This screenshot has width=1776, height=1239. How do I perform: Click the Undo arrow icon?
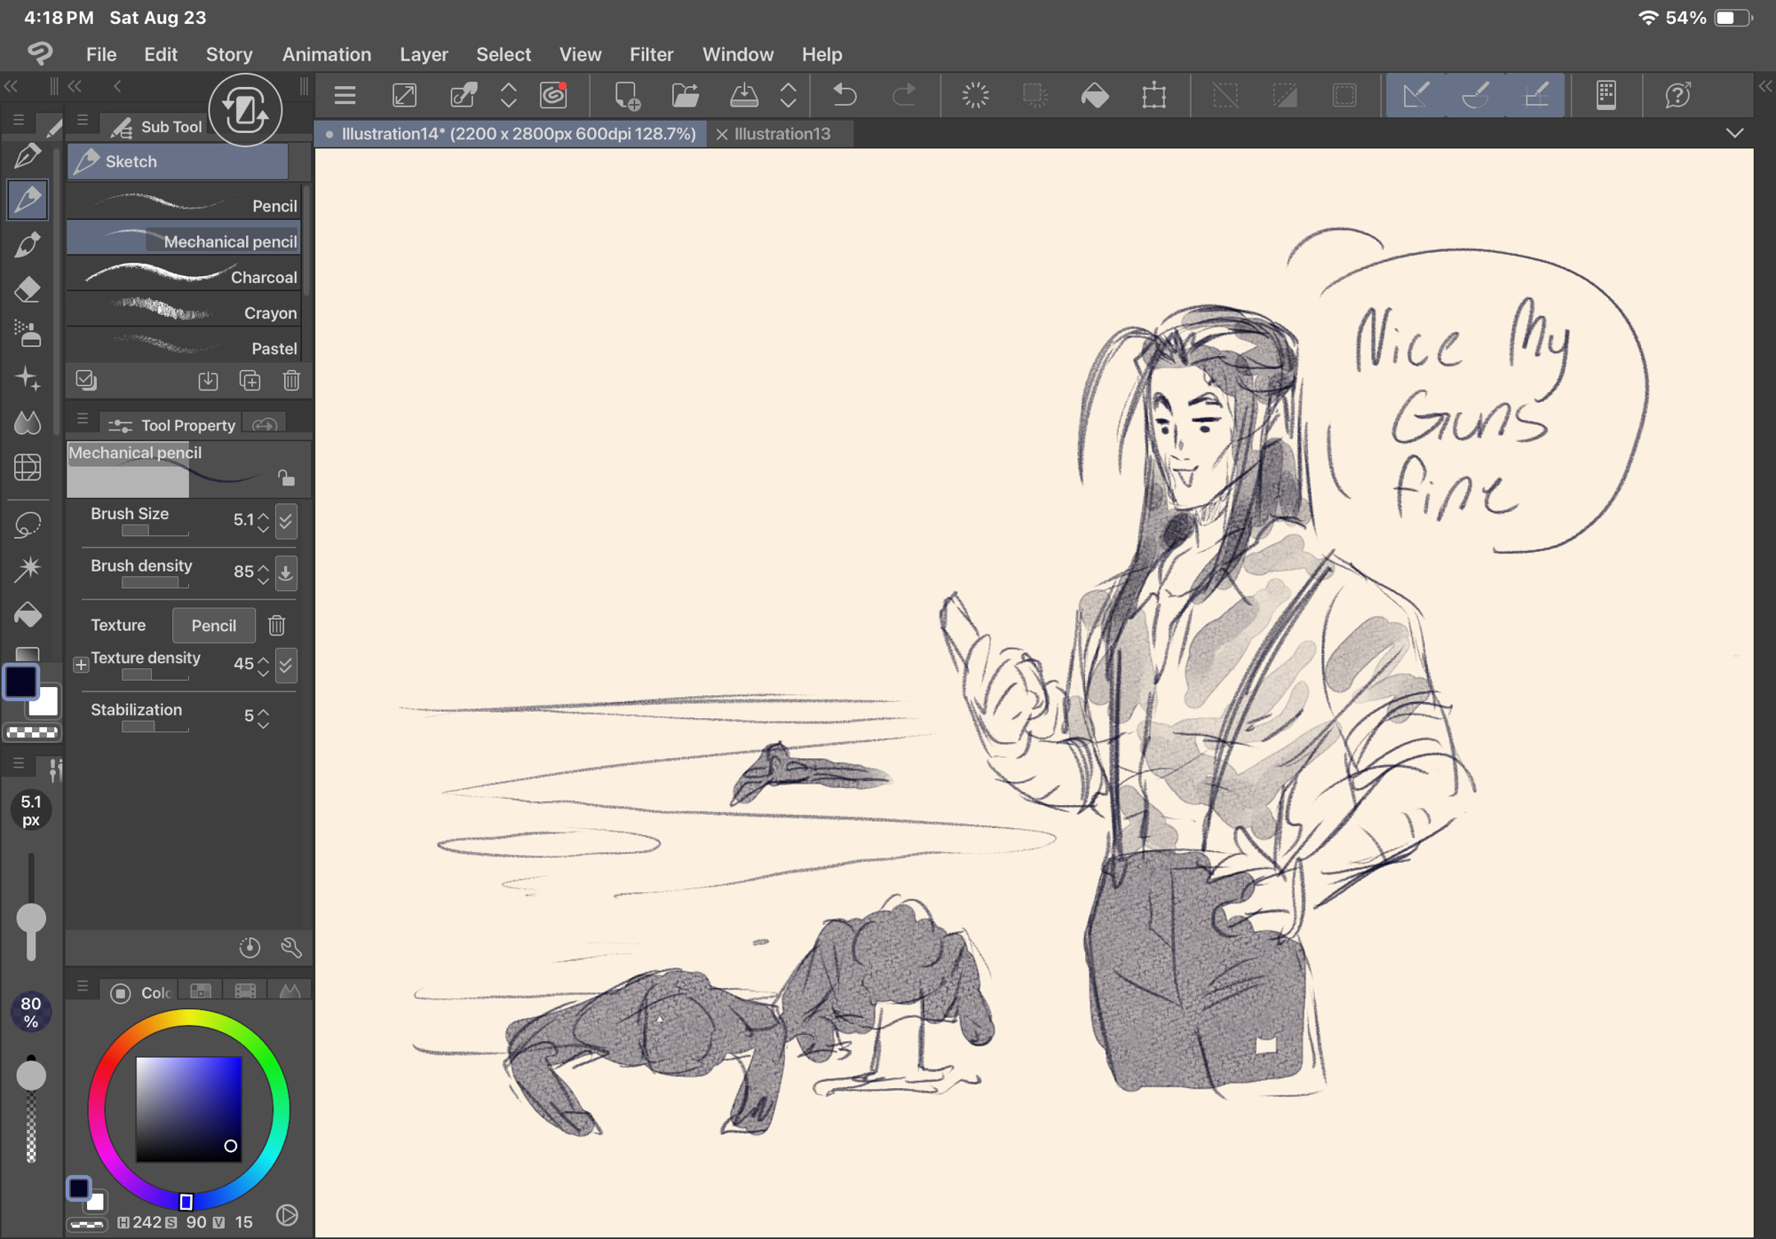click(x=844, y=95)
